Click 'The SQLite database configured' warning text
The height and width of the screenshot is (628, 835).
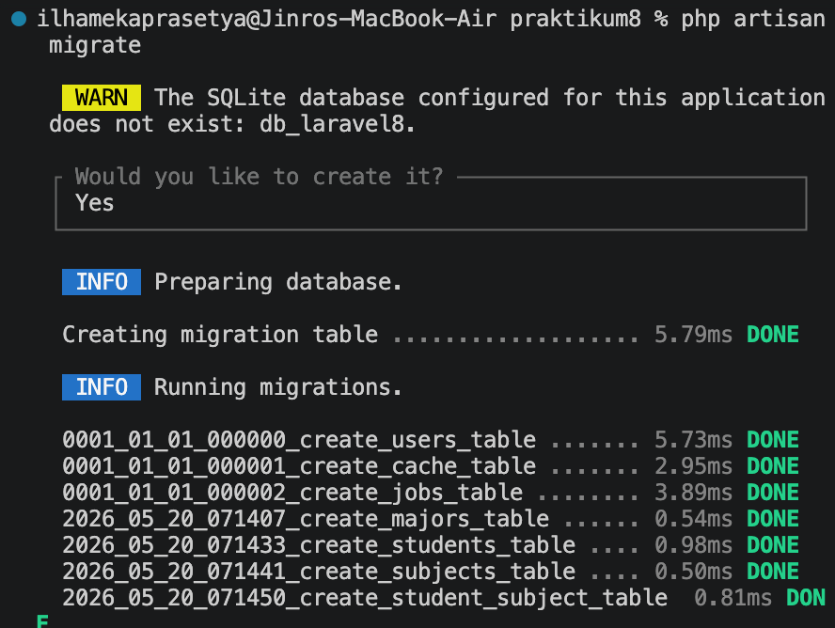coord(352,98)
